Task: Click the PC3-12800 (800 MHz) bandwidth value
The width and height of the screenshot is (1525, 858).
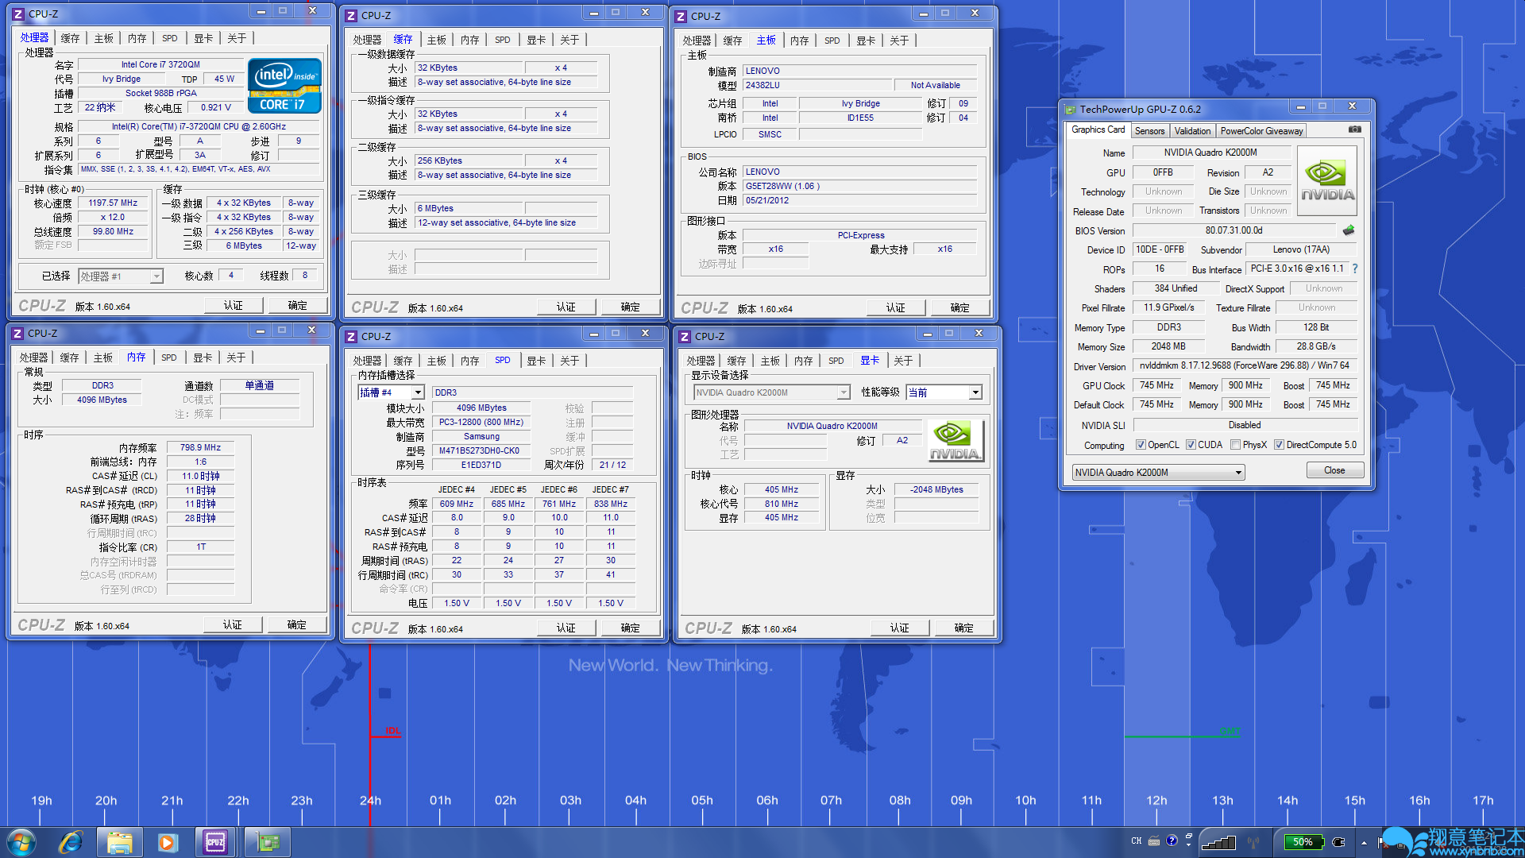Action: (481, 423)
